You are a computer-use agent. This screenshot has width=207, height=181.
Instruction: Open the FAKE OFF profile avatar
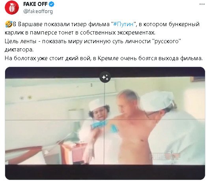(x=12, y=7)
